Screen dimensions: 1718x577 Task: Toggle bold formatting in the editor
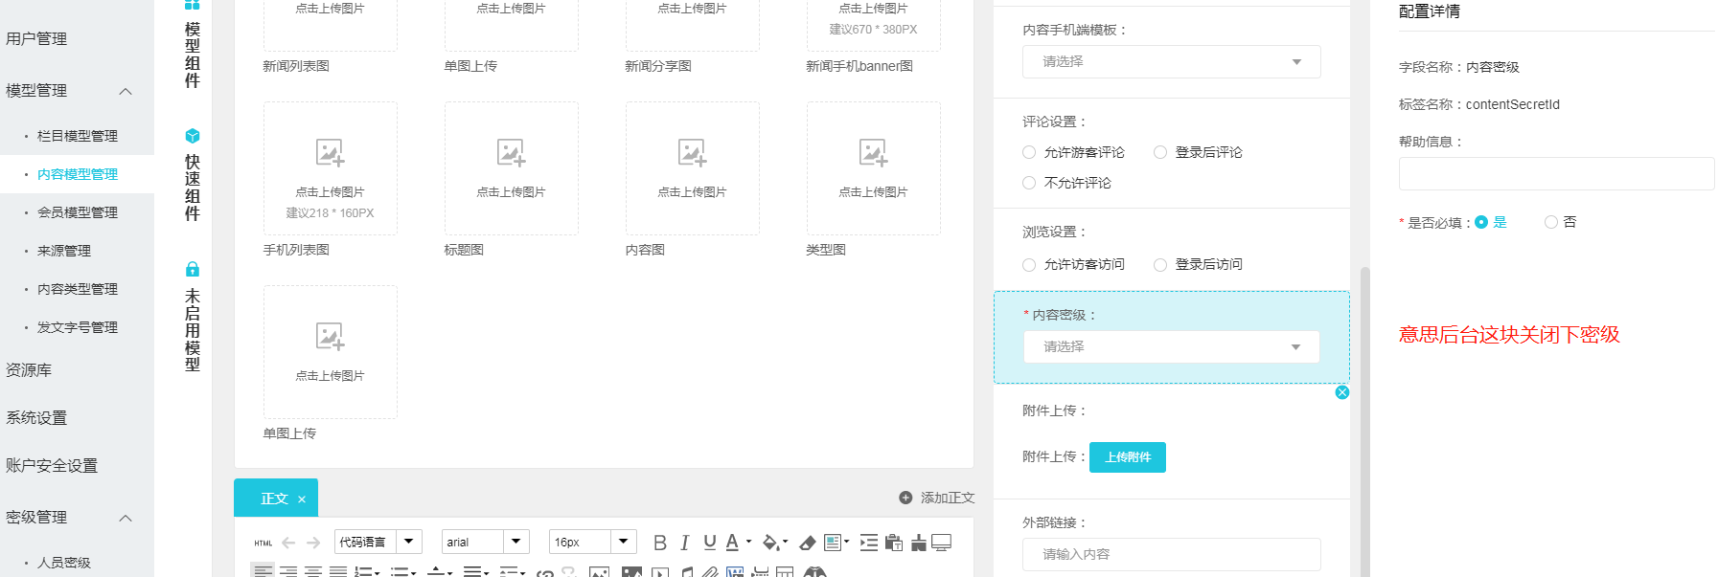659,543
